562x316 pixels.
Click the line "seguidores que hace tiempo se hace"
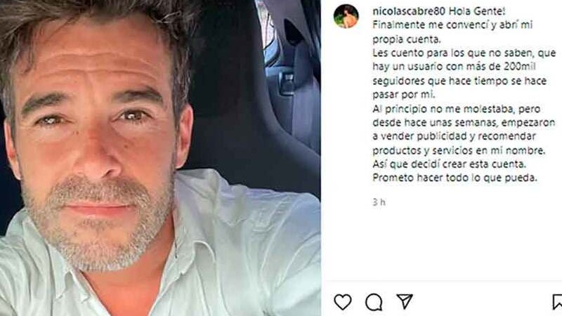[x=459, y=81]
